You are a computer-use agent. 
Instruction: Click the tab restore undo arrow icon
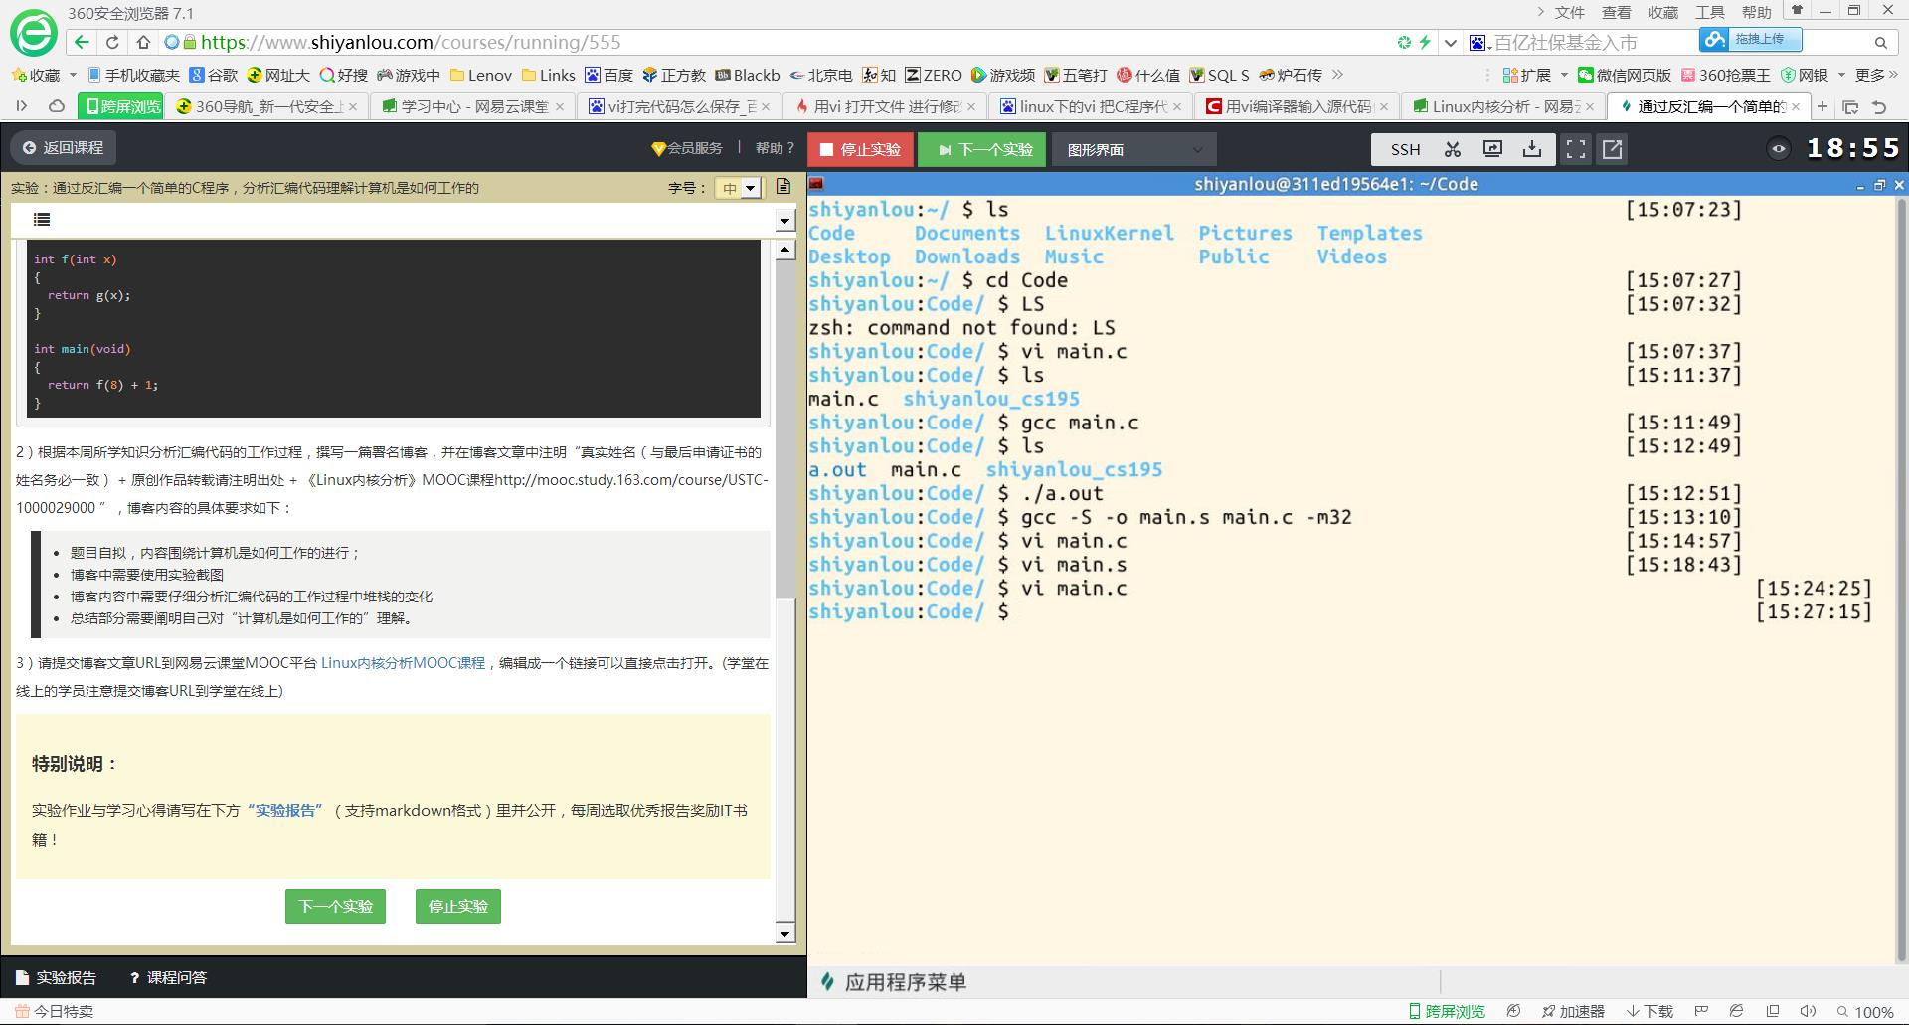pyautogui.click(x=1879, y=106)
